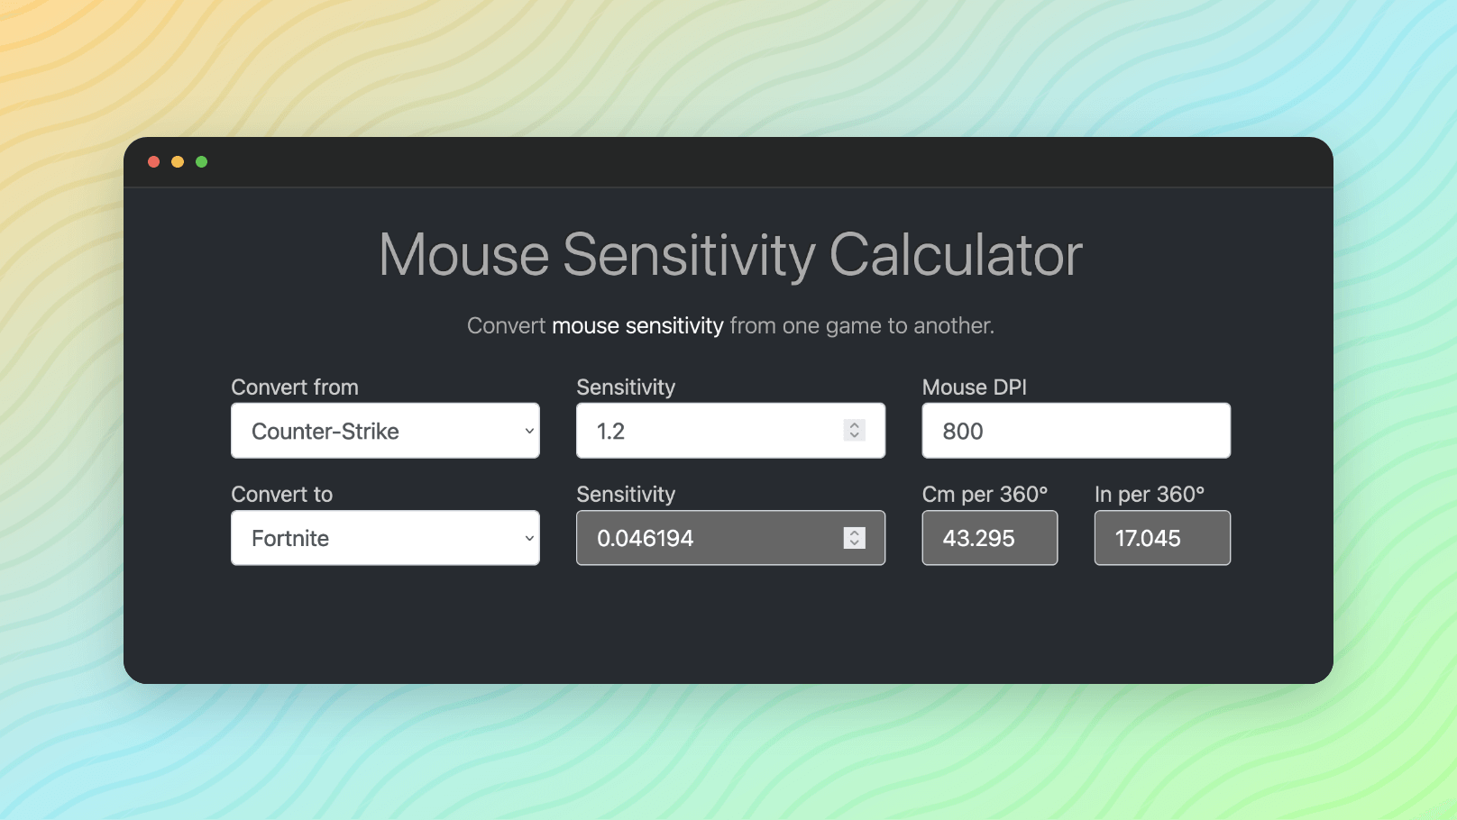Click the "Mouse DPI" label

974,387
